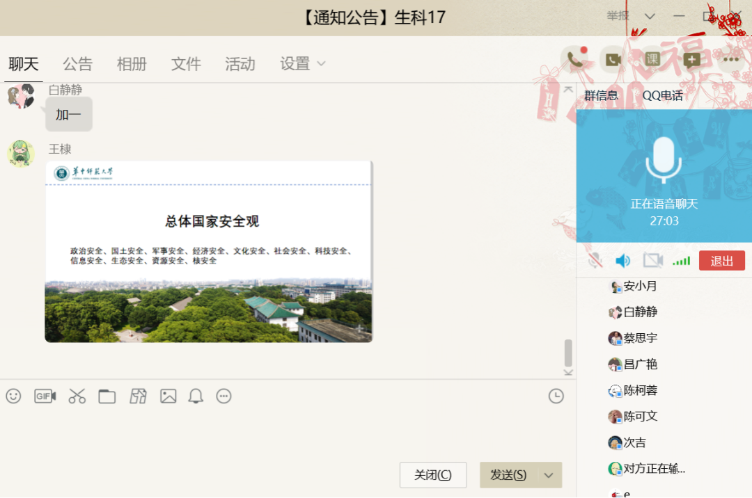752x498 pixels.
Task: Open the send options arrow beside 发送
Action: (x=549, y=475)
